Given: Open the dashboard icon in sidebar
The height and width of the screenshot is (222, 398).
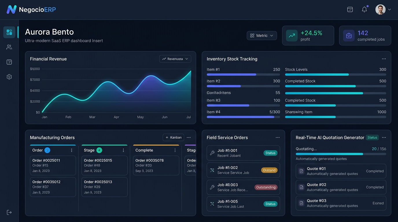Looking at the screenshot, I should click(x=9, y=32).
